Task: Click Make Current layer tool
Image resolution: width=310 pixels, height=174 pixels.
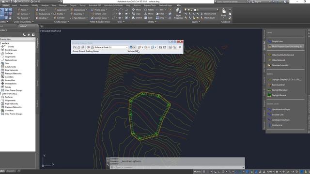Action: pos(208,14)
